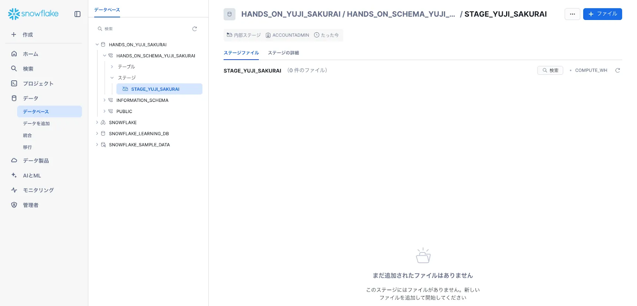Click the empty basket illustration icon
This screenshot has width=637, height=306.
pyautogui.click(x=423, y=255)
